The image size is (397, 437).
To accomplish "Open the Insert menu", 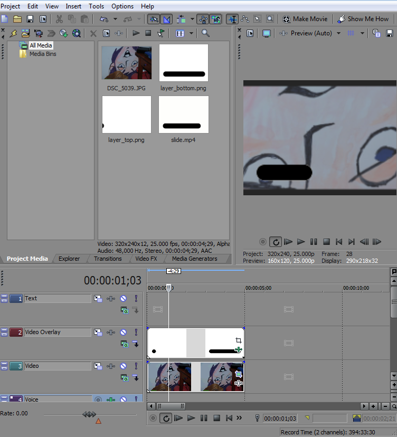I will [x=73, y=6].
